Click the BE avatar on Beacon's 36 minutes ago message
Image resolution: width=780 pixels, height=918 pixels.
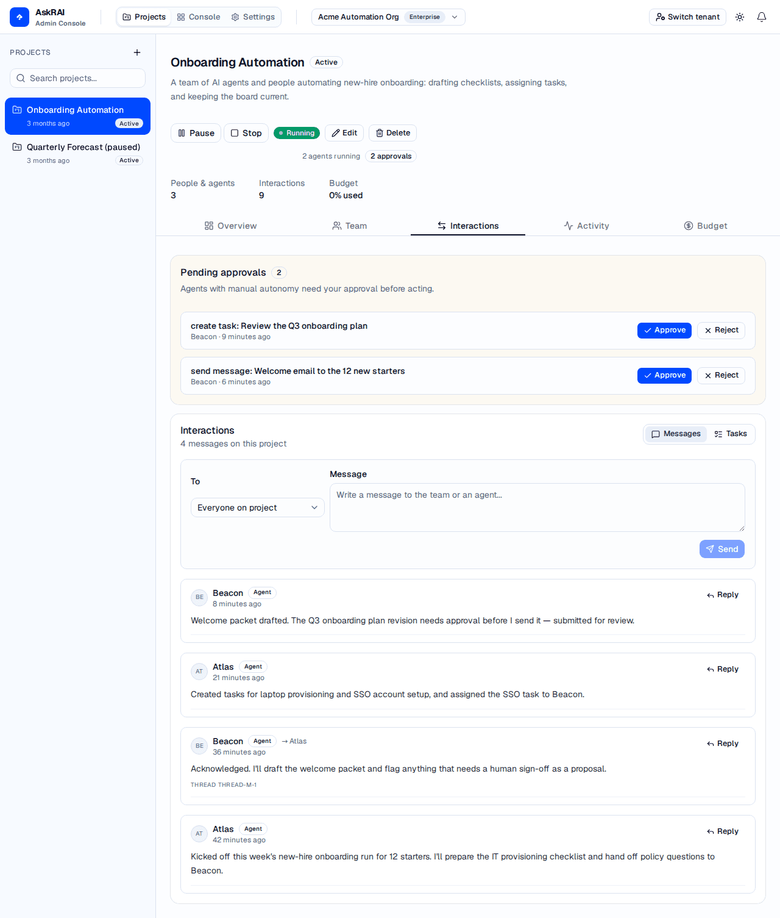tap(199, 746)
